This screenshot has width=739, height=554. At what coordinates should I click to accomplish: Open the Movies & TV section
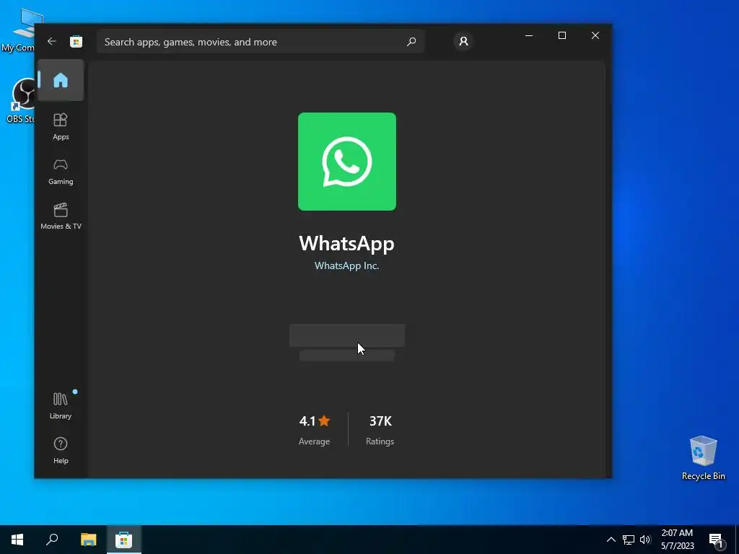coord(61,216)
